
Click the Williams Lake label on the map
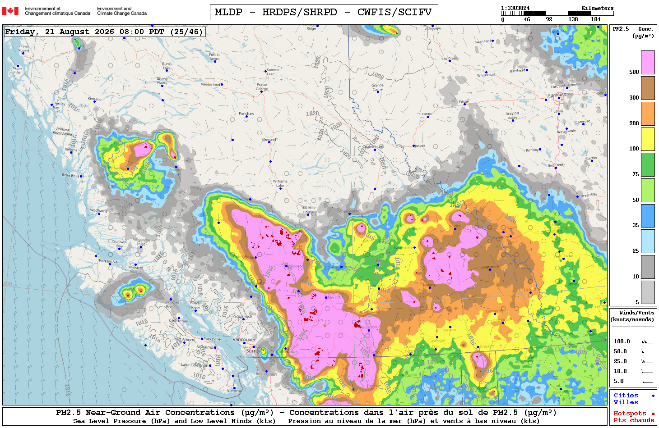click(x=280, y=183)
